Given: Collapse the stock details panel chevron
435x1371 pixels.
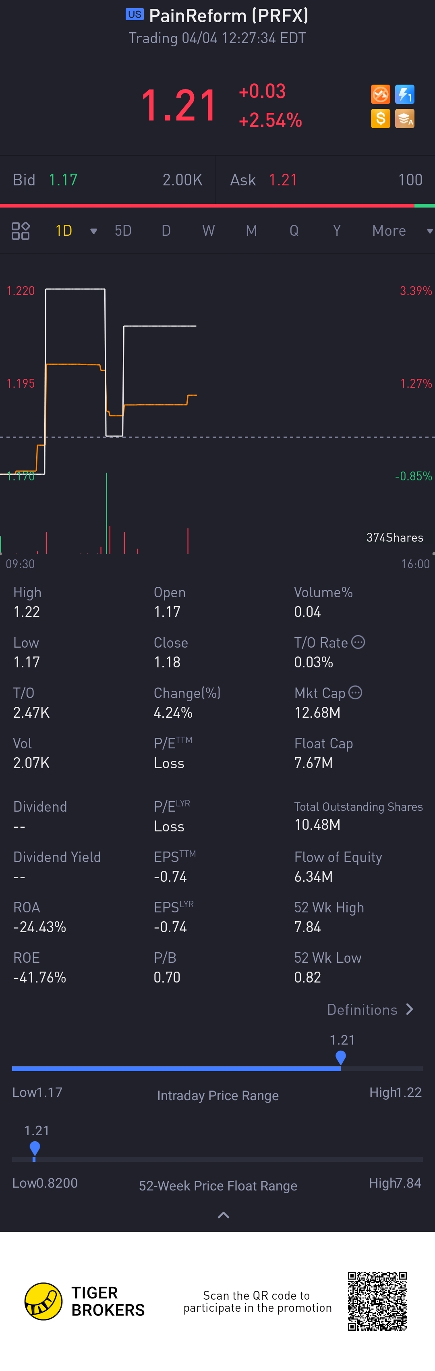Looking at the screenshot, I should coord(224,1215).
